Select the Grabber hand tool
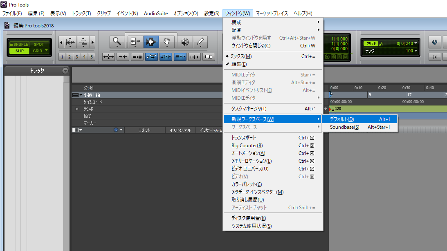Image resolution: width=447 pixels, height=251 pixels. (167, 42)
